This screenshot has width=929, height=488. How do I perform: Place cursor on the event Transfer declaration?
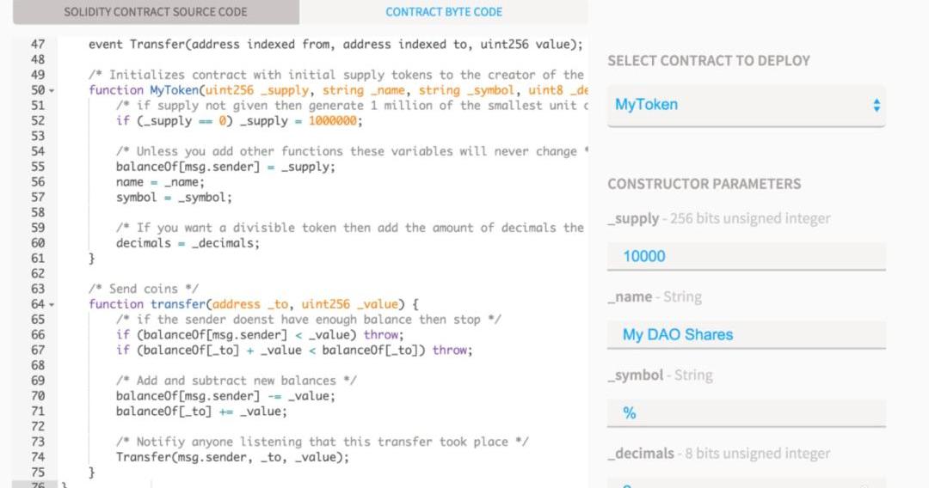coord(335,44)
